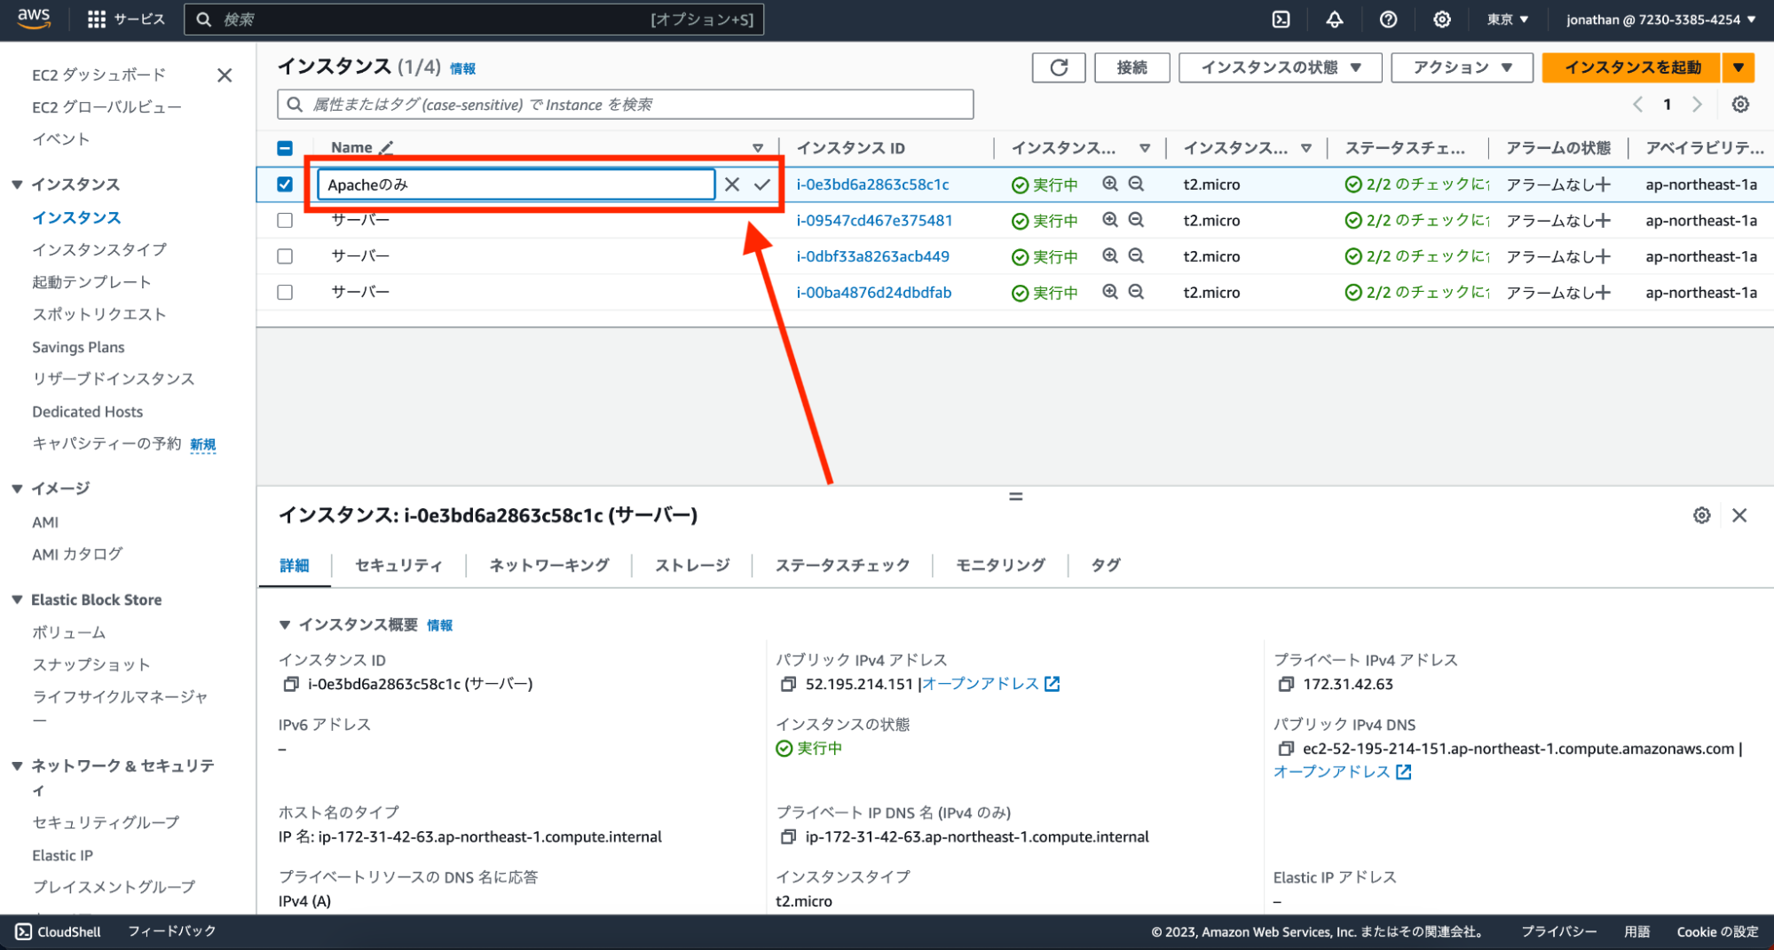
Task: Select instance i-00ba4876d24dbdfab checkbox
Action: point(285,292)
